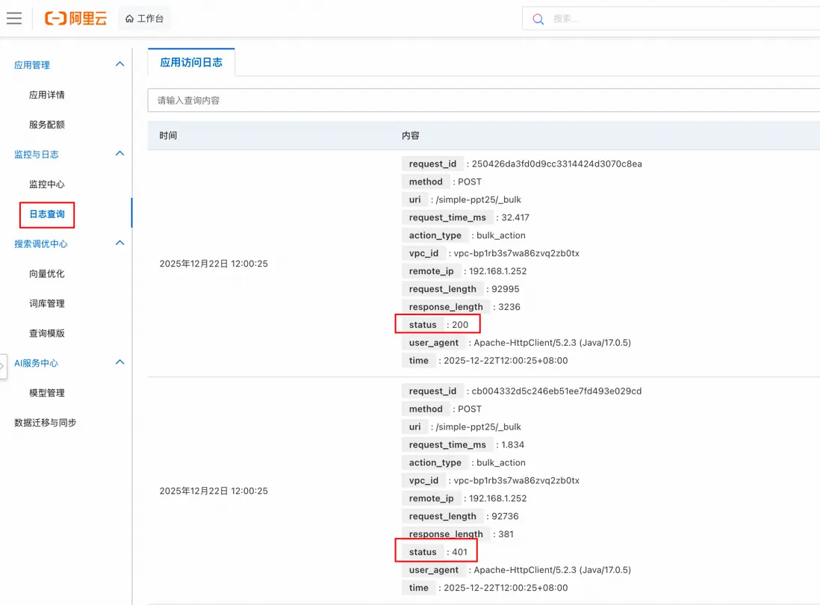Open 日志查询 in the sidebar

coord(47,214)
